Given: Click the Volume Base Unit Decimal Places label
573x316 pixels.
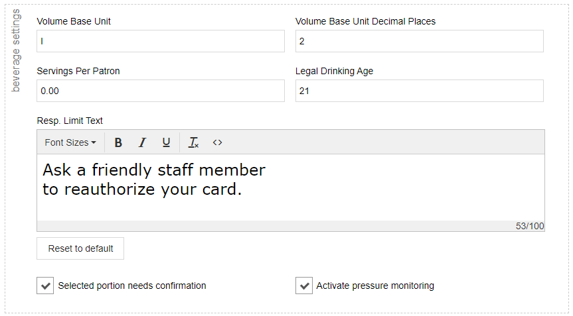Looking at the screenshot, I should (x=365, y=21).
